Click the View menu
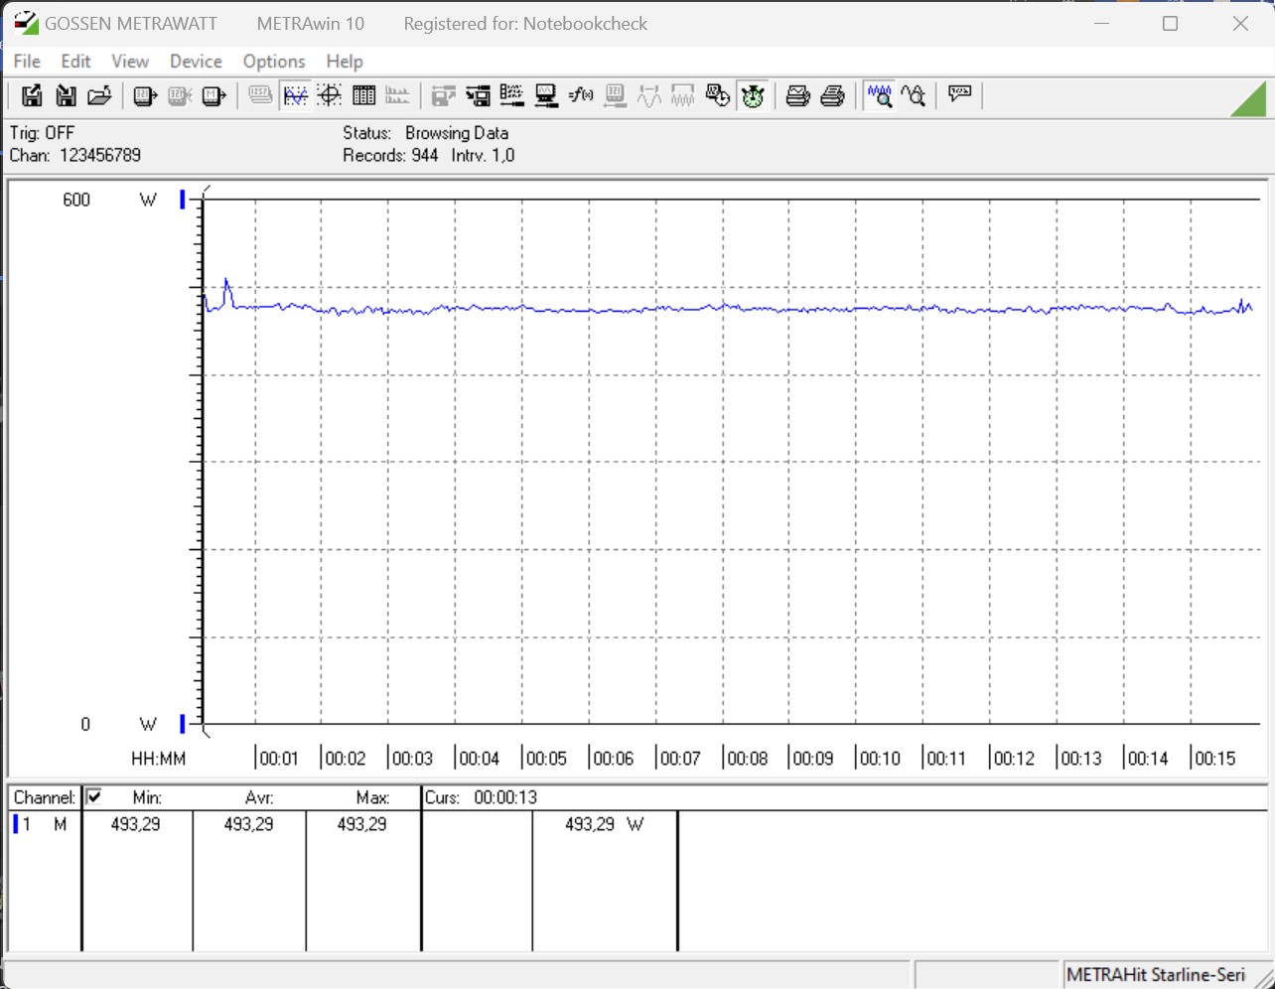 coord(130,62)
